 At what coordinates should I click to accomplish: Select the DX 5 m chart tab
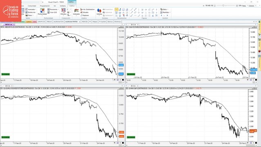[x=133, y=24]
